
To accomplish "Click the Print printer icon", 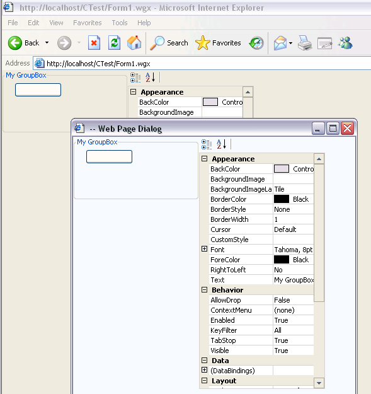I will (x=305, y=43).
